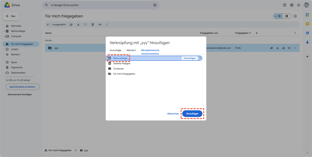Clear the selection with the X icon
Viewport: 312px width, 157px height.
tap(48, 25)
